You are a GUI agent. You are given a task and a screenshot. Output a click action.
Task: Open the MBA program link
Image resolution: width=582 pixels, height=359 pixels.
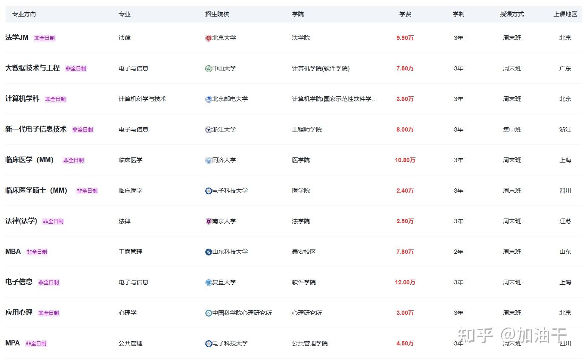(13, 252)
